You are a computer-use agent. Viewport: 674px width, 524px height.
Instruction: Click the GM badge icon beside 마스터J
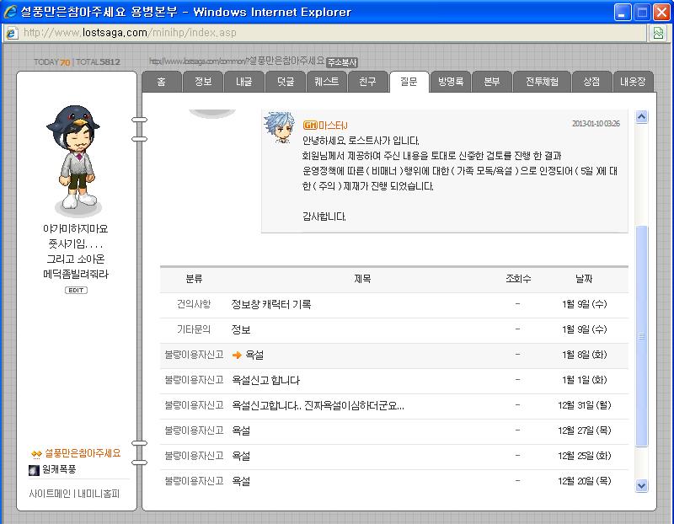[310, 125]
